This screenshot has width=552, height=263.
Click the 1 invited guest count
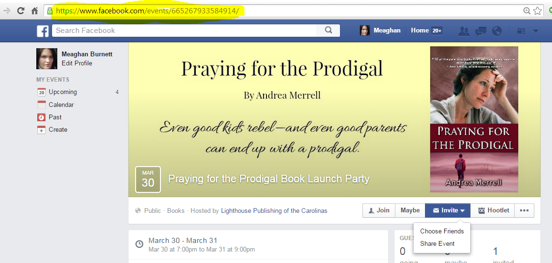(x=495, y=252)
